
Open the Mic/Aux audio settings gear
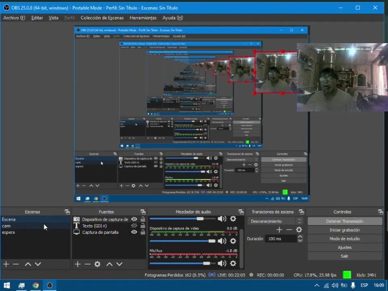pyautogui.click(x=233, y=263)
